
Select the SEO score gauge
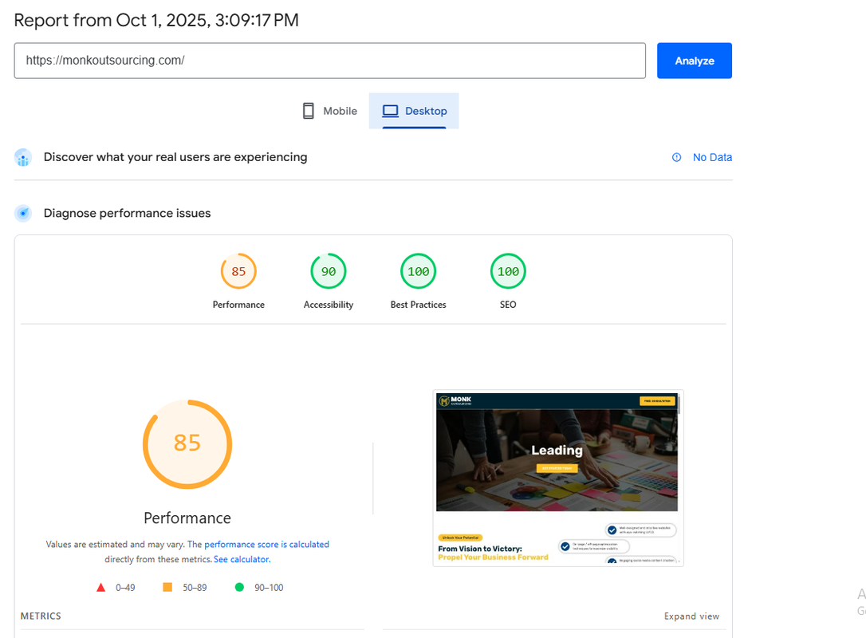click(x=508, y=271)
